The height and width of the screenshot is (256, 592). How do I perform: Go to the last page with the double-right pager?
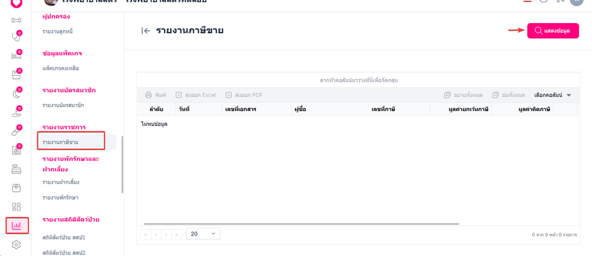tap(176, 235)
